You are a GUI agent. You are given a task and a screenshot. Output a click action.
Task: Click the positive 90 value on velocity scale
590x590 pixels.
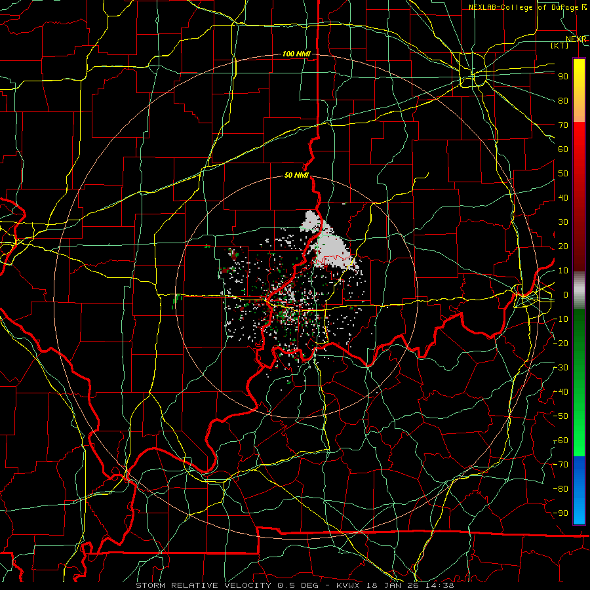(x=563, y=77)
